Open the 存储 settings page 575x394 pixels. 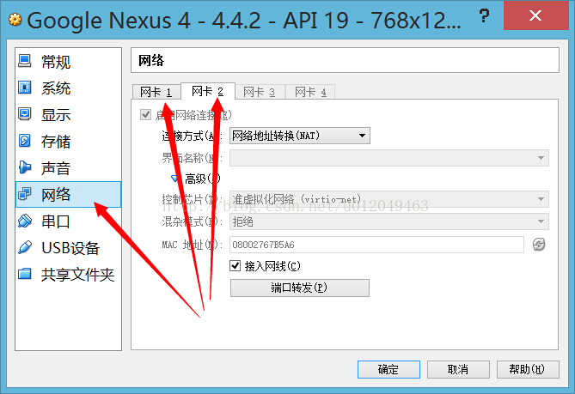[68, 142]
